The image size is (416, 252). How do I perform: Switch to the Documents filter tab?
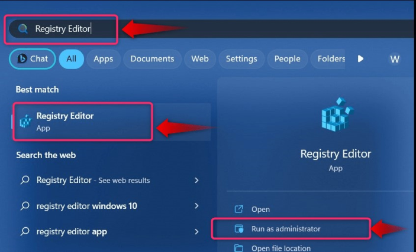click(x=152, y=59)
